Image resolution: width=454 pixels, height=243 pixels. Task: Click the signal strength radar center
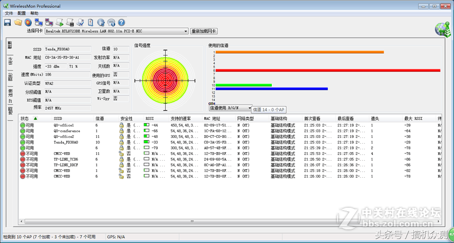pos(165,81)
